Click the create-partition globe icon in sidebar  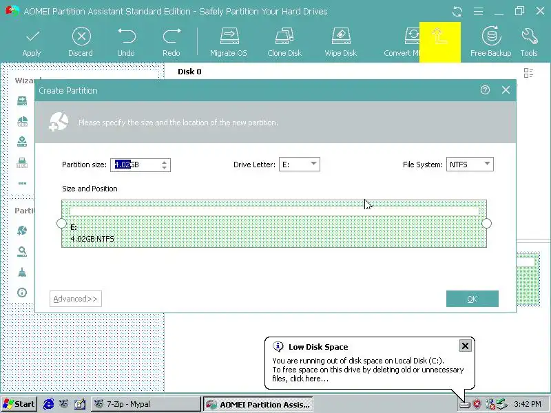(22, 231)
